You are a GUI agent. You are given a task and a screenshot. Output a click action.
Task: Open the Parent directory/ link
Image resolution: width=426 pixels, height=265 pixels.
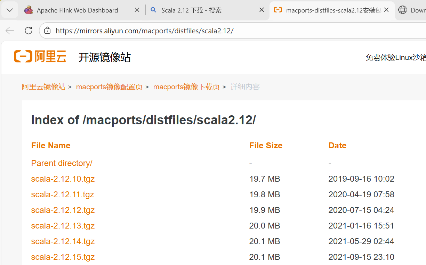[62, 163]
